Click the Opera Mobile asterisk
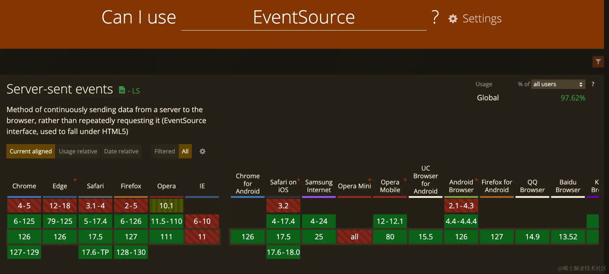This screenshot has width=609, height=274. 405,180
